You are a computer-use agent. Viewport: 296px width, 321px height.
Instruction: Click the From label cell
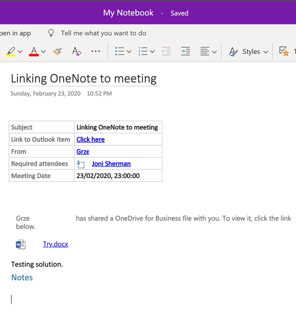(41, 151)
